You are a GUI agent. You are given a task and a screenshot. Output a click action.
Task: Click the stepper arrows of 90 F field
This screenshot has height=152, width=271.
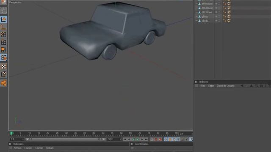tap(120, 139)
